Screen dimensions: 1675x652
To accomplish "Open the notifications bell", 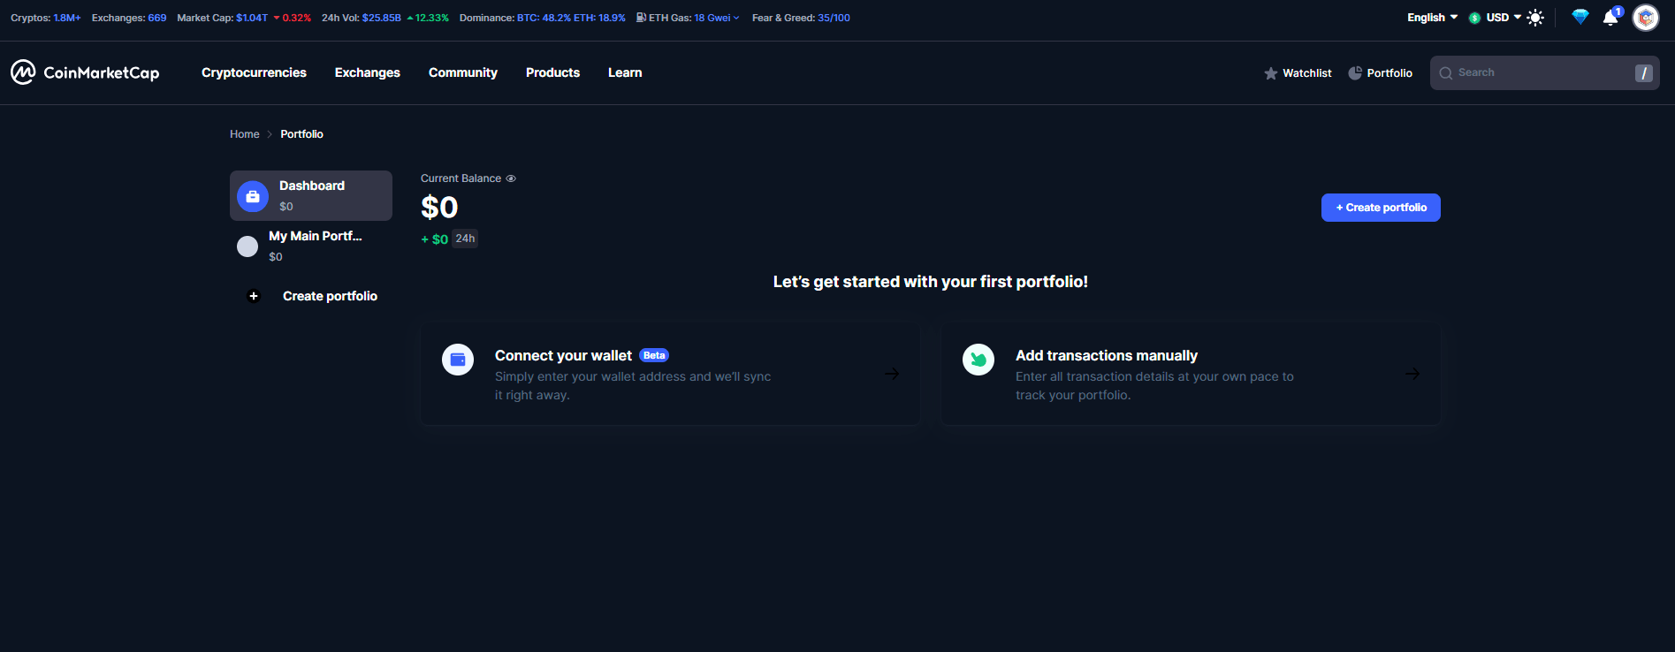I will [1610, 18].
